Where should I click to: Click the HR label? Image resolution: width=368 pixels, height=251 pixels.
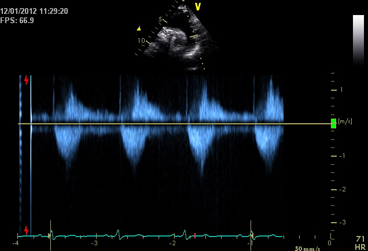coord(360,246)
